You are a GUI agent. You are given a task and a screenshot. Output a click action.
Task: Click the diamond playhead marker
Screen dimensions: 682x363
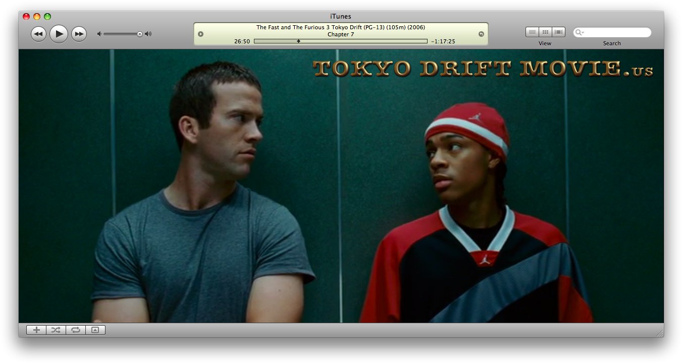tap(299, 41)
